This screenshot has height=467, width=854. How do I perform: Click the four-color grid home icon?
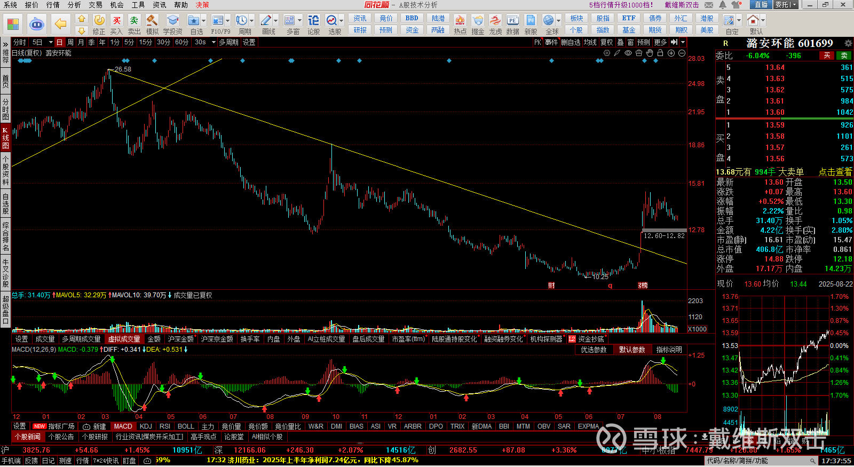pyautogui.click(x=13, y=24)
